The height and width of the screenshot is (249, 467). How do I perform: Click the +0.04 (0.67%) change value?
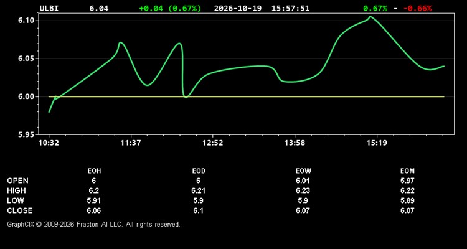tap(170, 8)
